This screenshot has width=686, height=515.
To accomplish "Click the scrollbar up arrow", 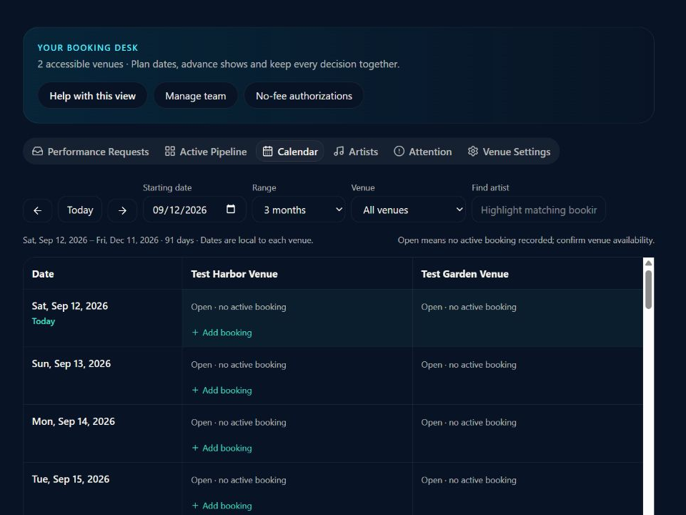I will tap(648, 263).
